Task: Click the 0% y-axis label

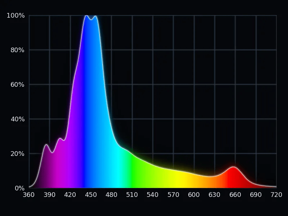Action: 19,188
